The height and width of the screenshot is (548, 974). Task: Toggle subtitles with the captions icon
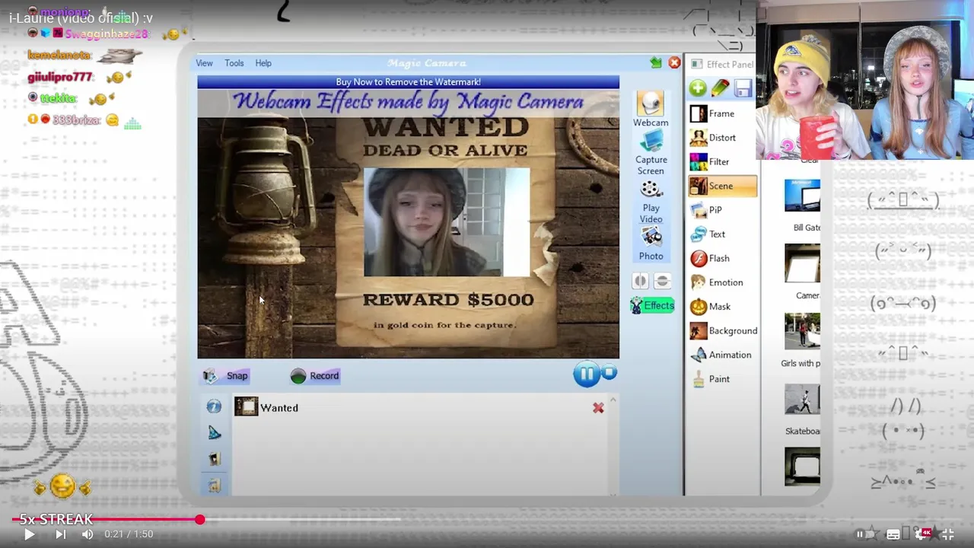[893, 534]
